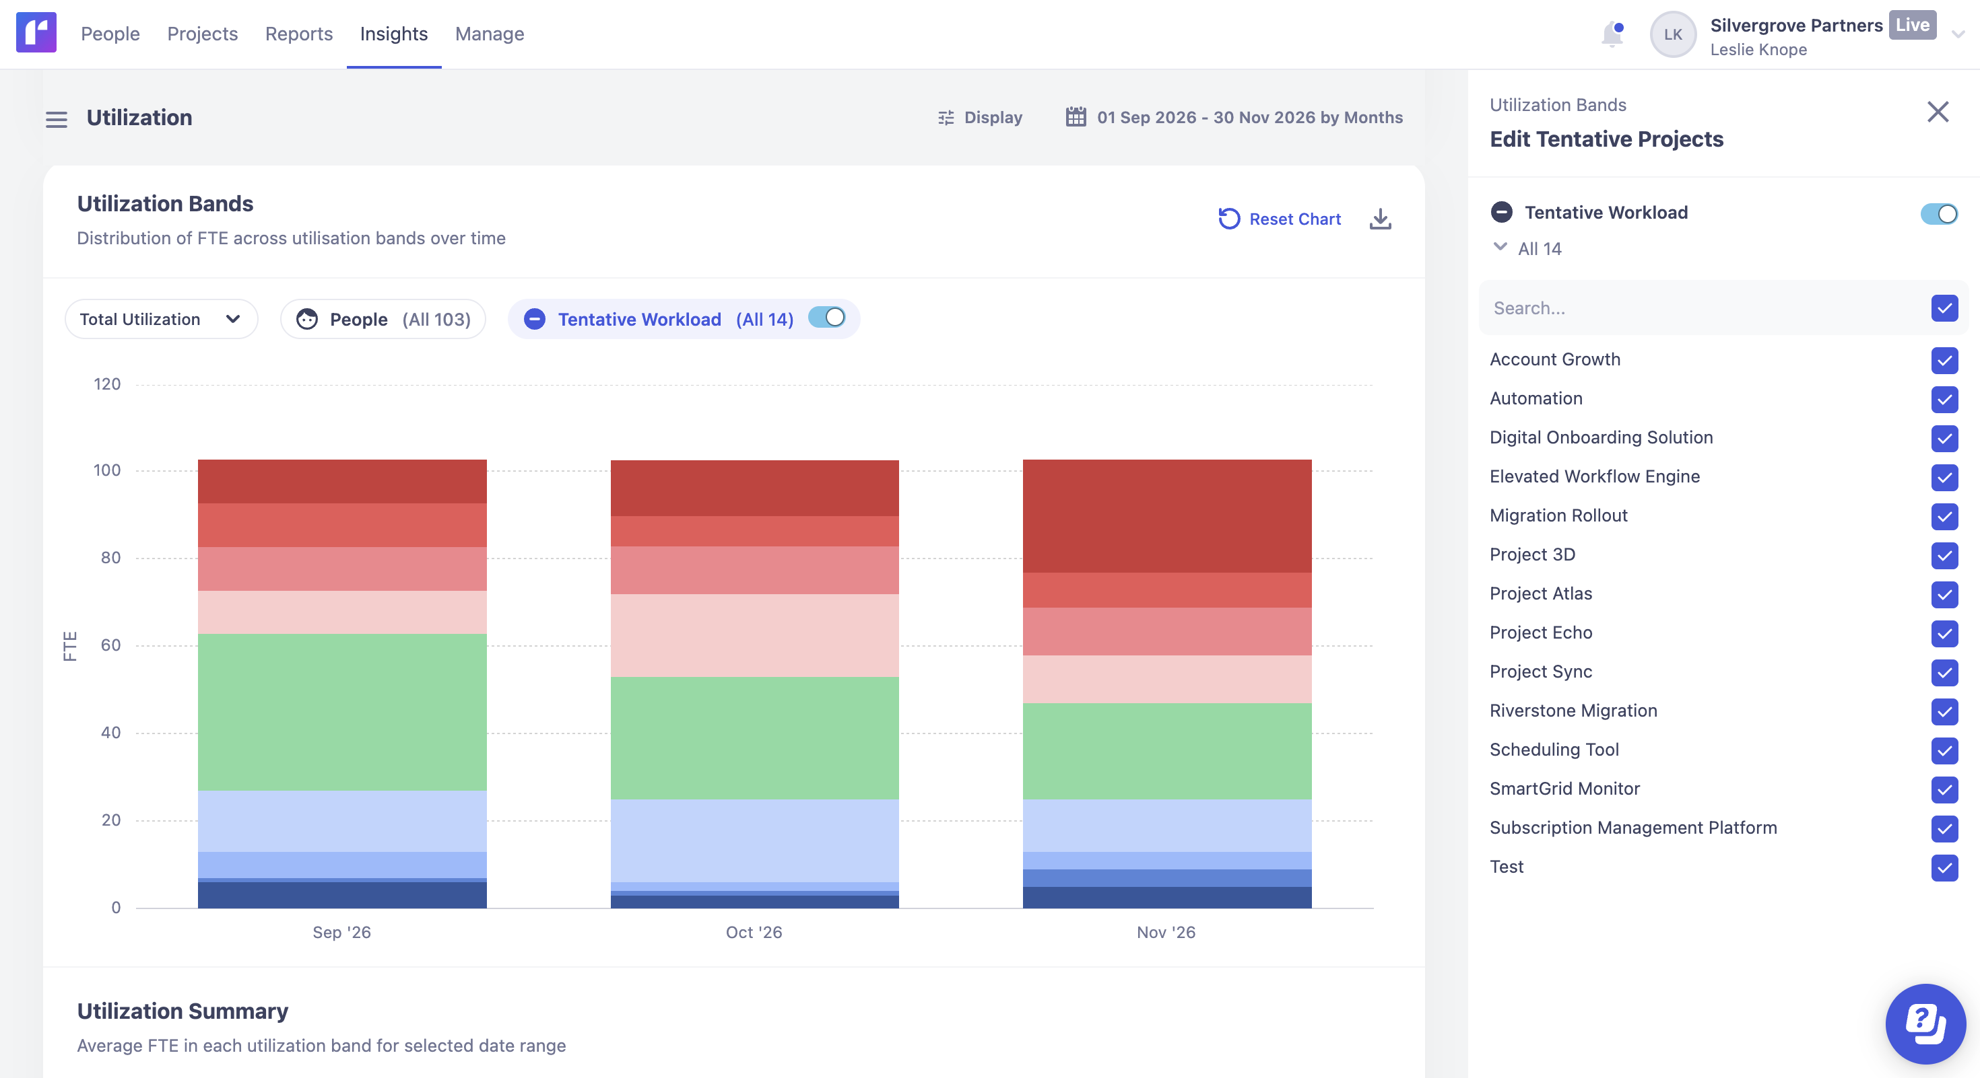Open the Projects tab
This screenshot has width=1980, height=1078.
(x=202, y=34)
